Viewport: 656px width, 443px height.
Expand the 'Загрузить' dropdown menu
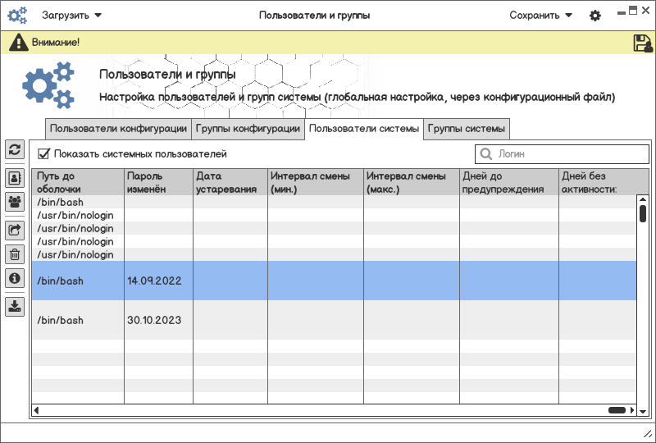(72, 16)
